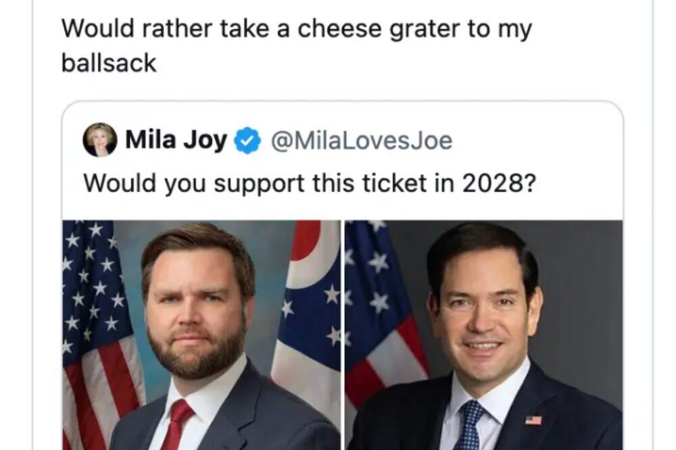676x450 pixels.
Task: Click the blue verified badge
Action: click(x=247, y=141)
